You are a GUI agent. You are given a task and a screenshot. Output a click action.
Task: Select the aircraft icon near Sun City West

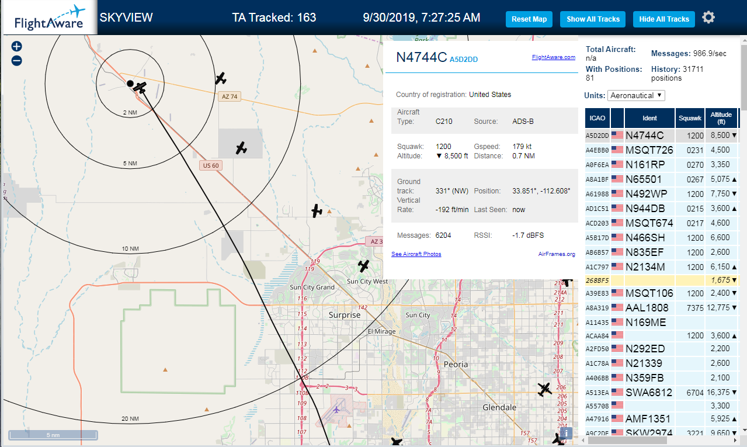(364, 266)
